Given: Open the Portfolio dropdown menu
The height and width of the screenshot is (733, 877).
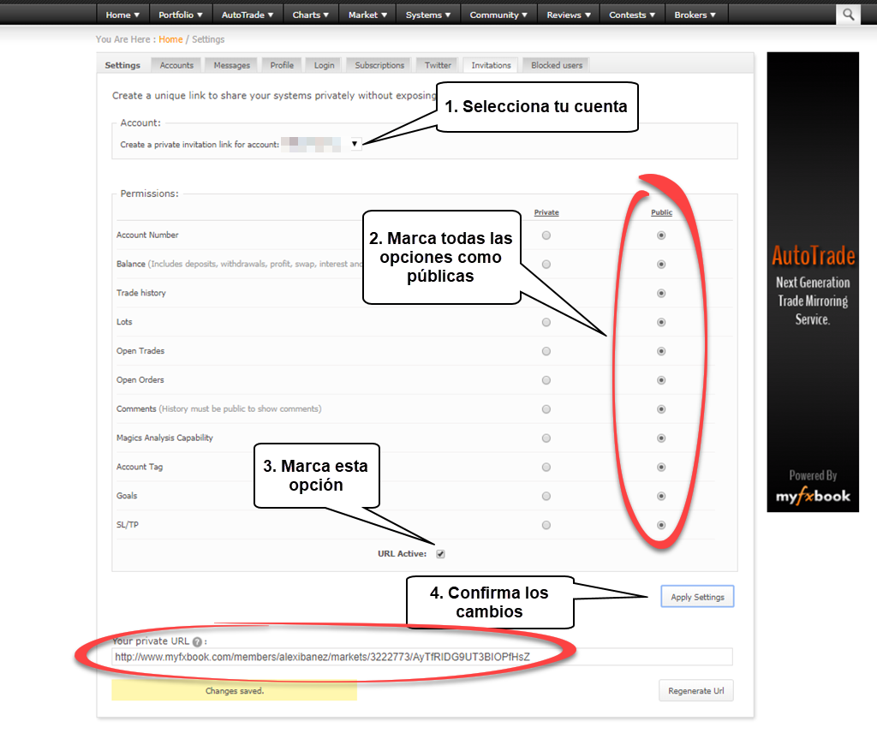Looking at the screenshot, I should pyautogui.click(x=180, y=15).
